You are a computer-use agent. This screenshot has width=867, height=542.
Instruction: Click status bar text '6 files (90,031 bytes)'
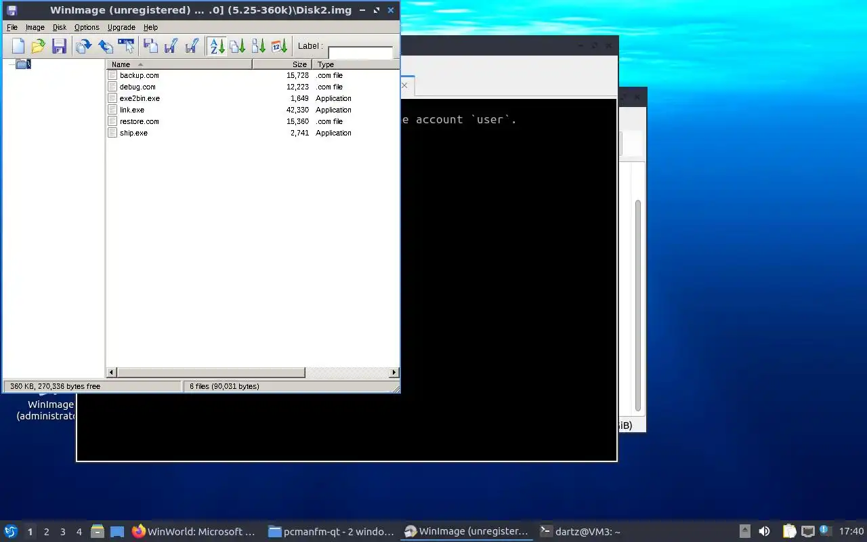(x=224, y=386)
